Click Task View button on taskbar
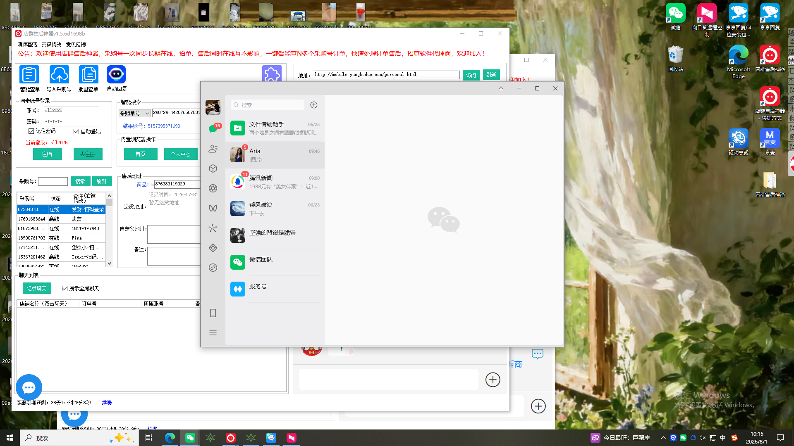 (149, 438)
